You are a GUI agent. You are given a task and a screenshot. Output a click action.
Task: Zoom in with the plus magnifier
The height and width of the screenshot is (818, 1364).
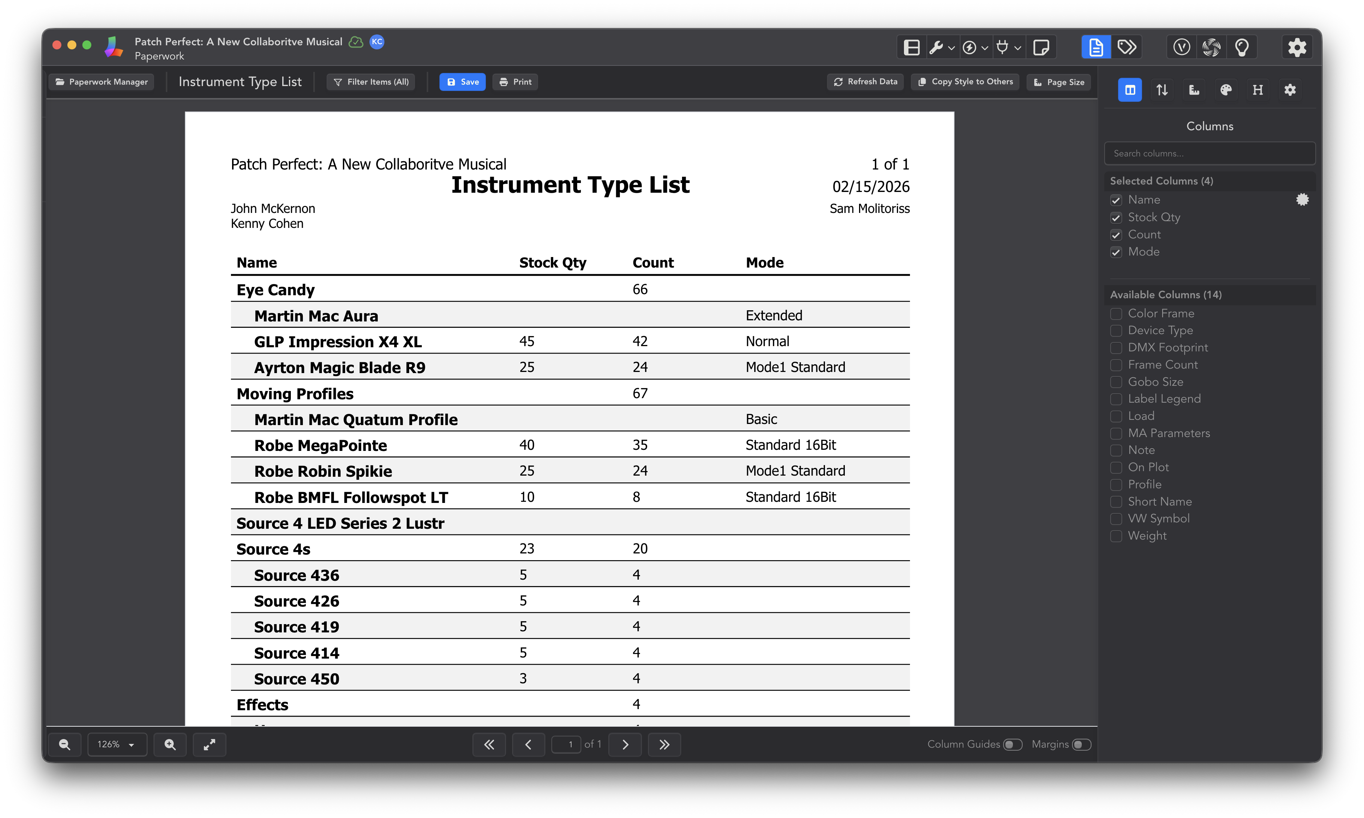(170, 745)
